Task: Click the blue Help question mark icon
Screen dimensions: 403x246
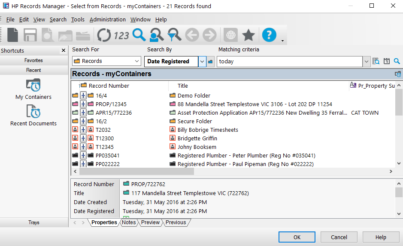Action: click(269, 35)
